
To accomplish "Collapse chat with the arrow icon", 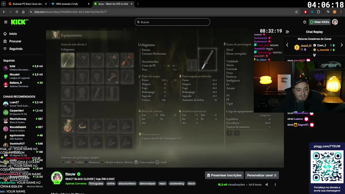I will 287,32.
